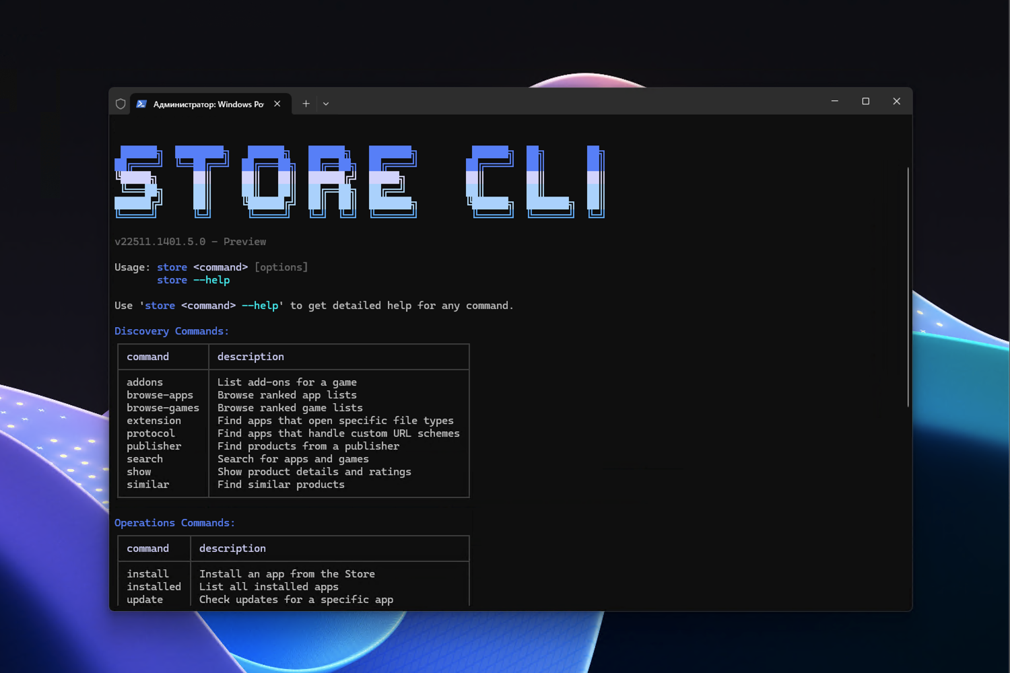Click the 'Browse ranked app lists' description
This screenshot has width=1010, height=673.
[287, 395]
